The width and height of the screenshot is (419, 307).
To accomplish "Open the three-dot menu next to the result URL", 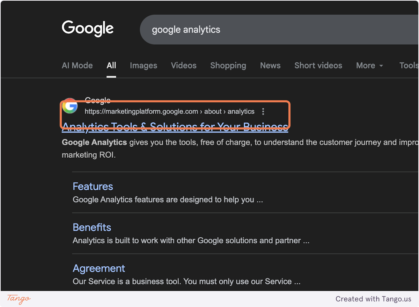I will point(263,111).
